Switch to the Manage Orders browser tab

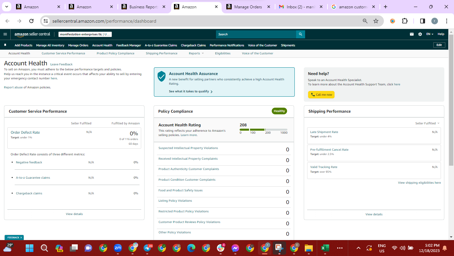pos(248,7)
